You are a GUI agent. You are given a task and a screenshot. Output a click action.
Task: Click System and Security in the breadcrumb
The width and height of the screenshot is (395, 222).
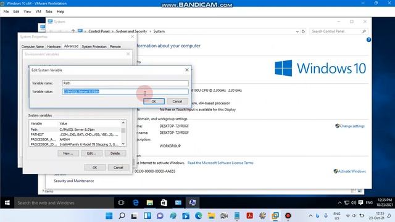(131, 31)
